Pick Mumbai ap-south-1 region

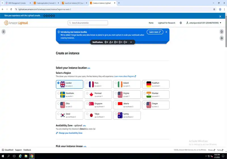[x=155, y=95]
